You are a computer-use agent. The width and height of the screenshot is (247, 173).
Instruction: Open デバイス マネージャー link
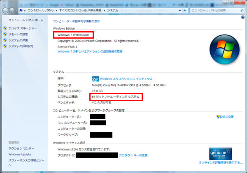click(x=23, y=28)
